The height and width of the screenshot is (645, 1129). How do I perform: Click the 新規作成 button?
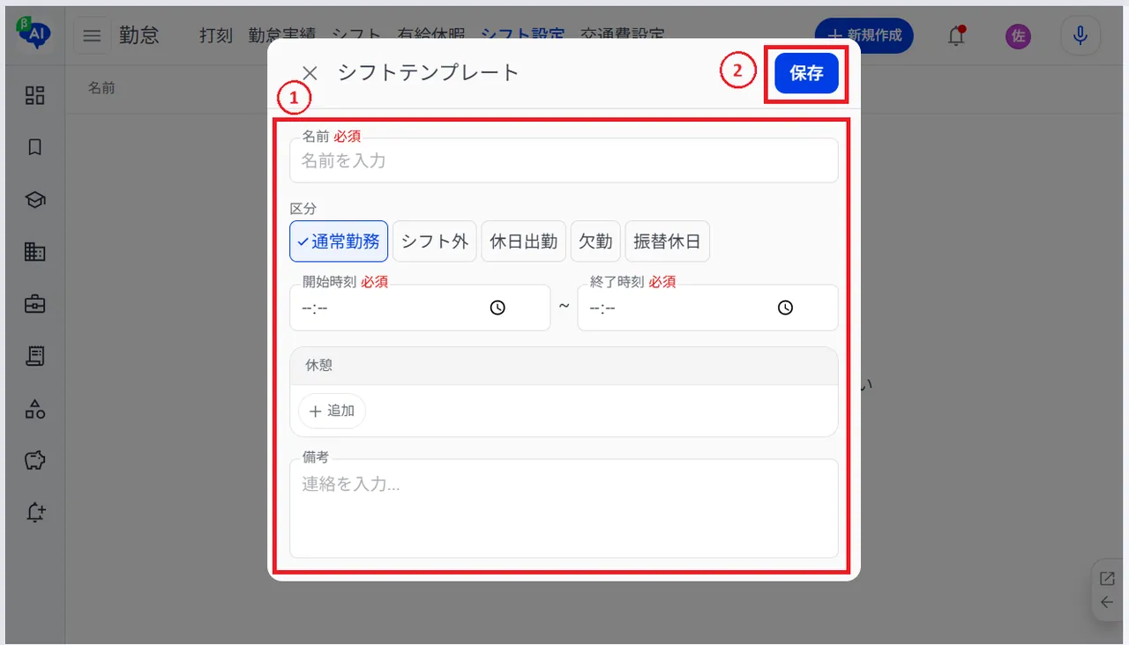pos(864,35)
